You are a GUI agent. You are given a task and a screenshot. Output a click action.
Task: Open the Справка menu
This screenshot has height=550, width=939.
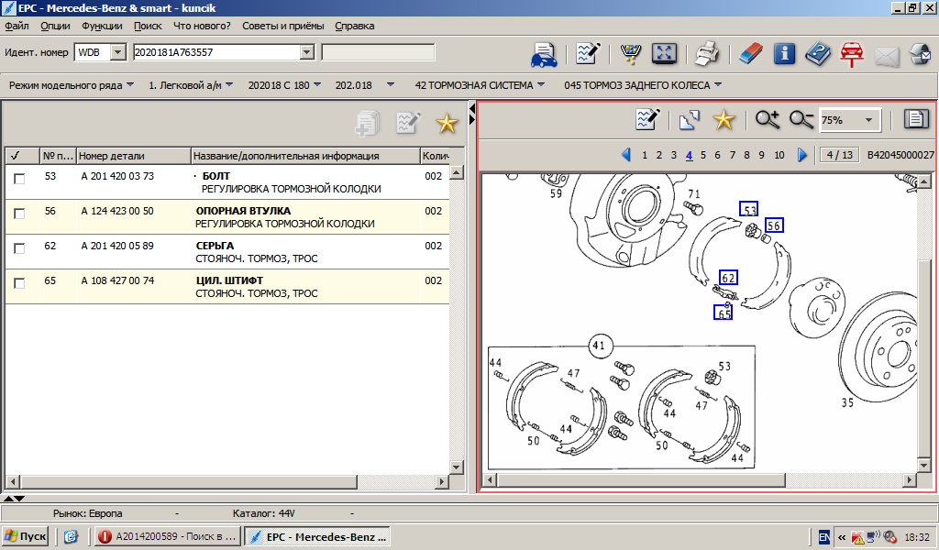(x=355, y=26)
